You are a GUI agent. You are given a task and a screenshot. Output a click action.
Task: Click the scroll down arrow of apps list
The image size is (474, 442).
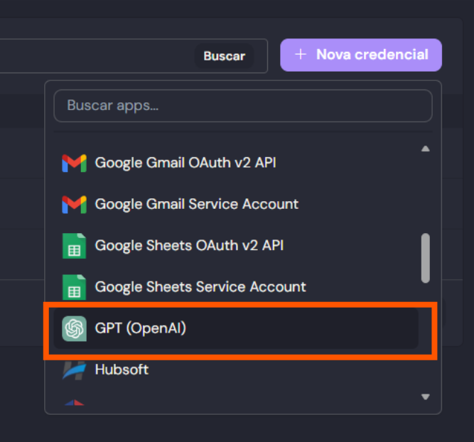426,397
